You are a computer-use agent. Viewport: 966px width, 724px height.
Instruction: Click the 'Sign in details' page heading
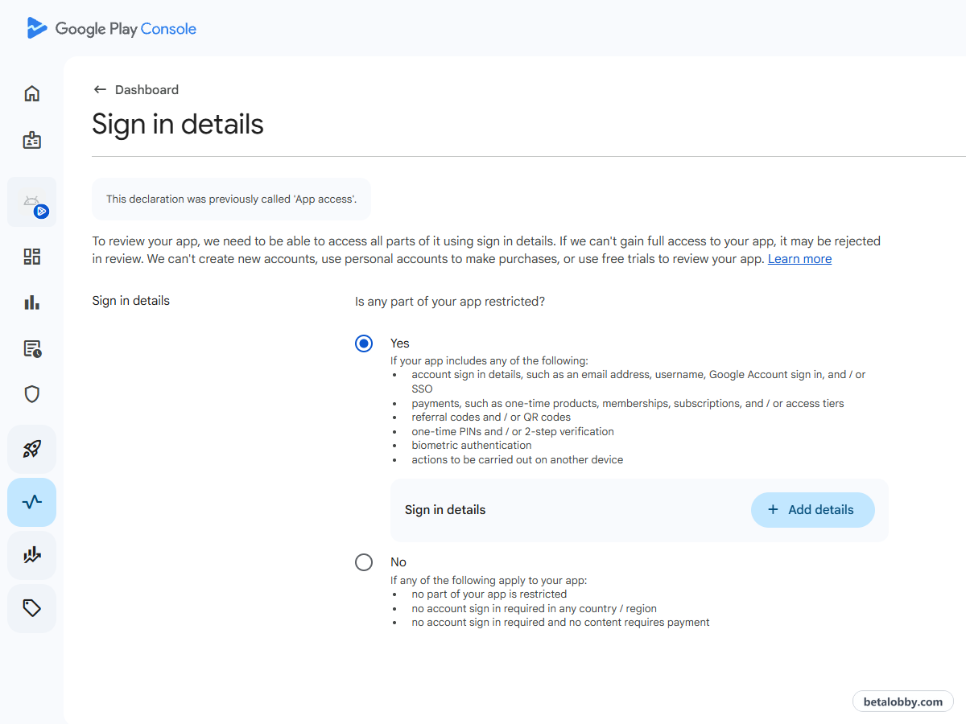[178, 125]
